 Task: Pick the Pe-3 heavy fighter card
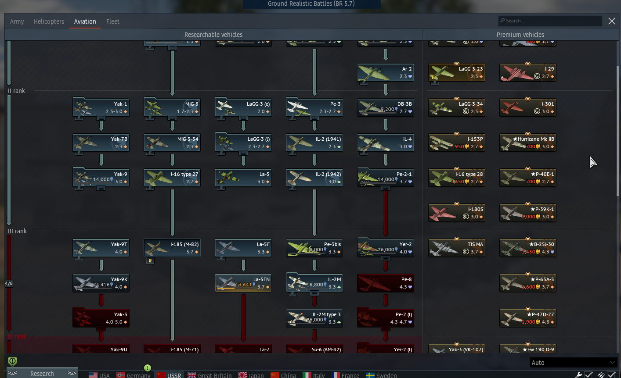pos(314,107)
